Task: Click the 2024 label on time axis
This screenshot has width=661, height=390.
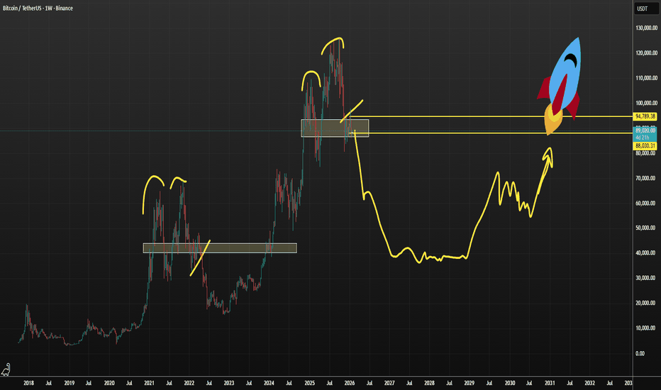Action: click(x=270, y=382)
